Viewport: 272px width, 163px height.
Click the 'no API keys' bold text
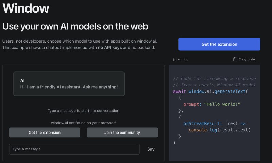coord(110,47)
